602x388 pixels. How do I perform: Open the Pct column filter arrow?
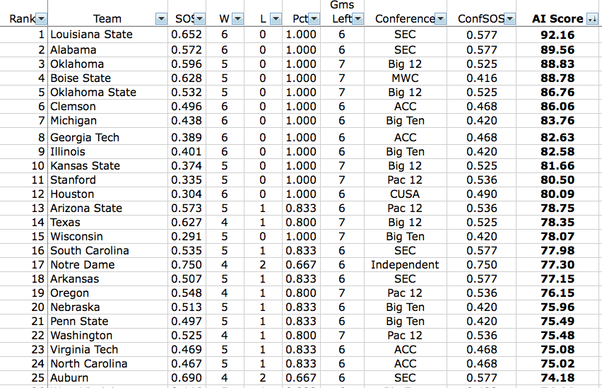pos(314,18)
